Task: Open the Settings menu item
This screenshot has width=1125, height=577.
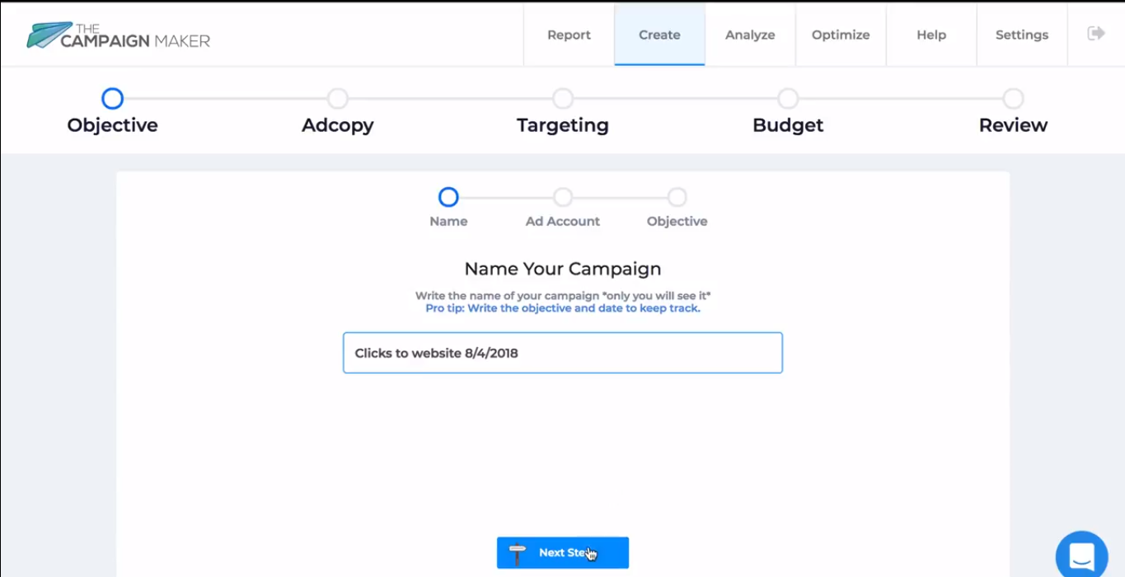Action: click(x=1021, y=35)
